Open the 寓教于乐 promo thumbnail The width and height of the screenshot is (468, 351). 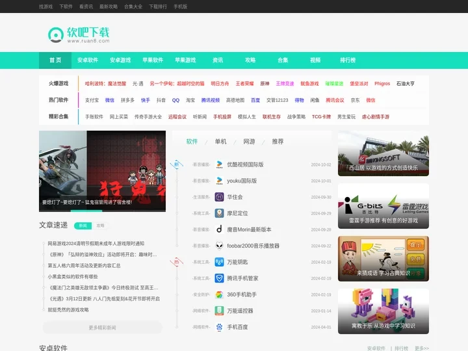383,311
